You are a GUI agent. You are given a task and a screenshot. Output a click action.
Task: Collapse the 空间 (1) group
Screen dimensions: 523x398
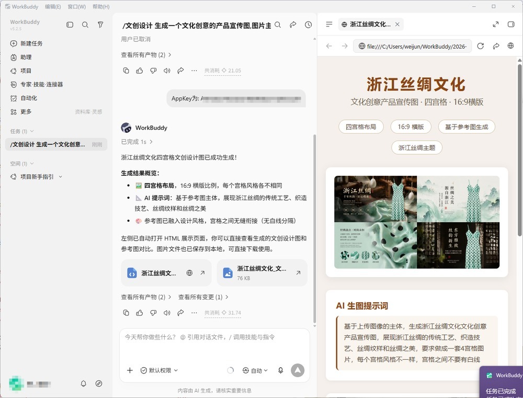coord(22,164)
